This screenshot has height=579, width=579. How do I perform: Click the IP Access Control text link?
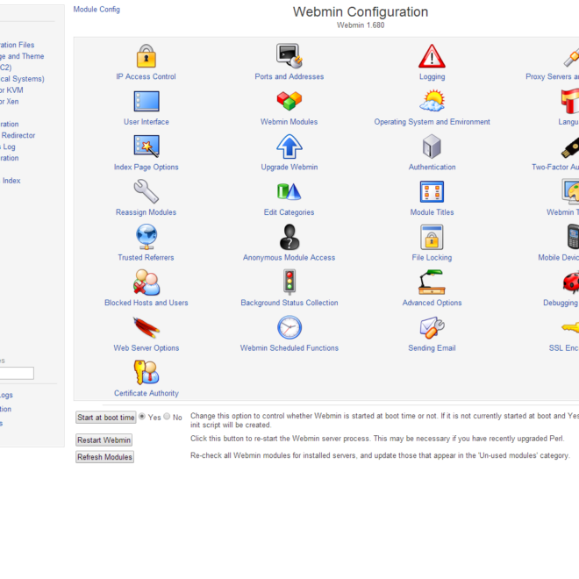[146, 76]
